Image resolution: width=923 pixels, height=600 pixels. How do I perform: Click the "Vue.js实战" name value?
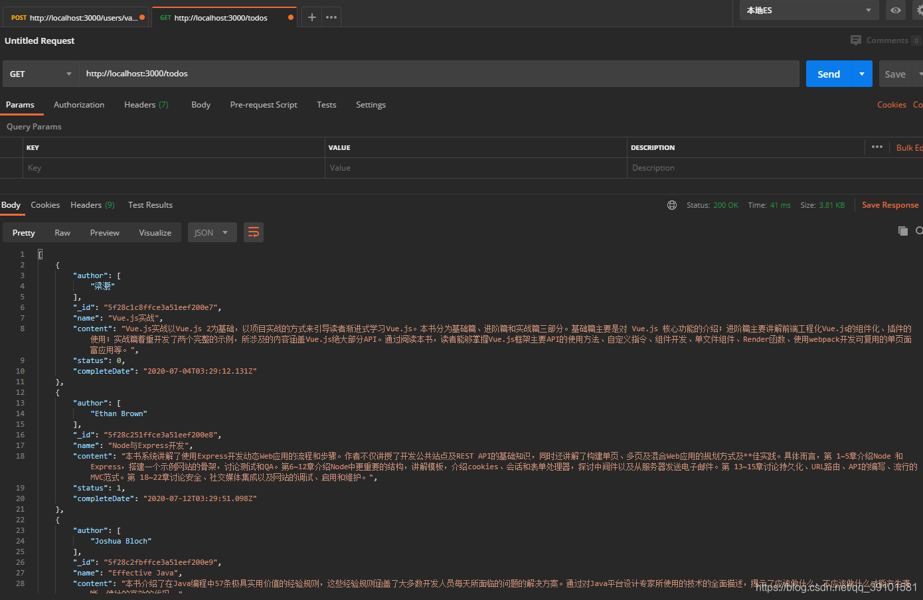(133, 318)
